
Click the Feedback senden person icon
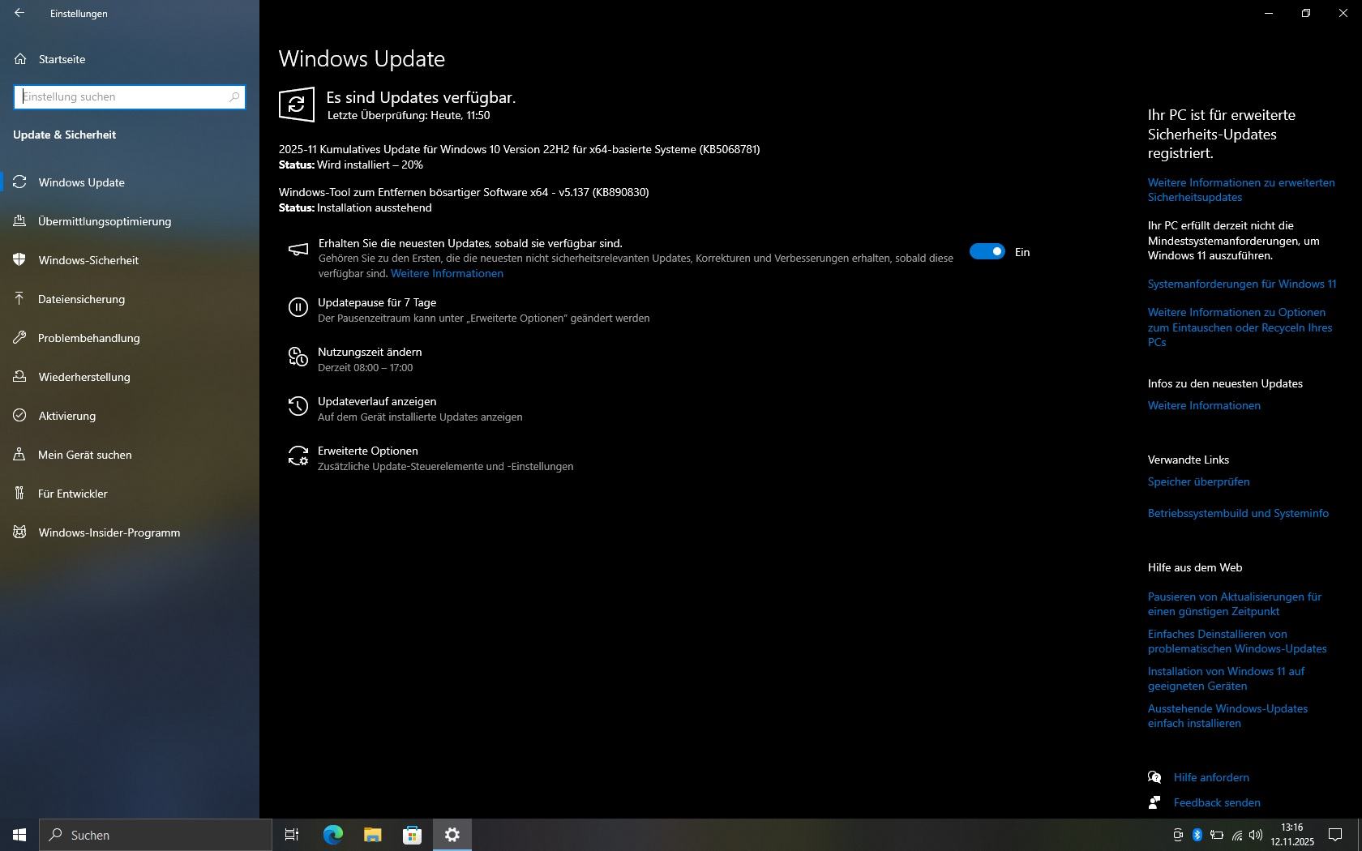tap(1154, 802)
